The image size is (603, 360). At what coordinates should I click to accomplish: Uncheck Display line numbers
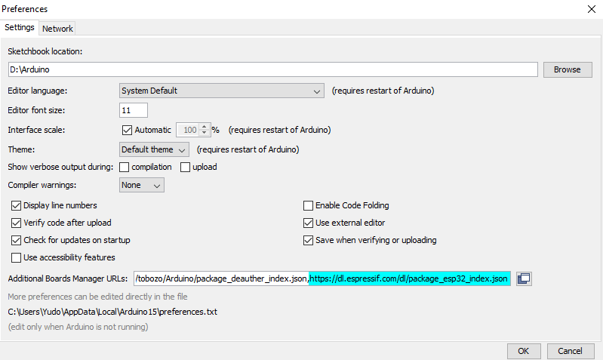point(17,205)
